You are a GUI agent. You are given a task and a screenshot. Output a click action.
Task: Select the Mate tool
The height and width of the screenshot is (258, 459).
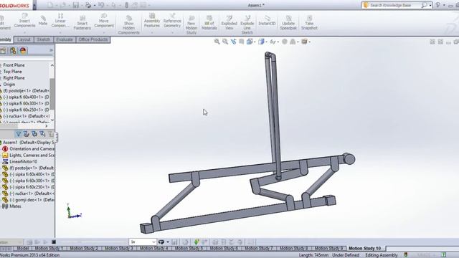(43, 21)
